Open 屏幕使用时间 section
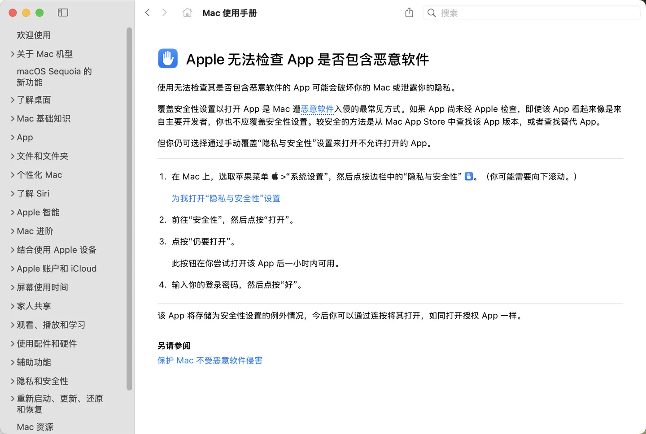 coord(42,287)
